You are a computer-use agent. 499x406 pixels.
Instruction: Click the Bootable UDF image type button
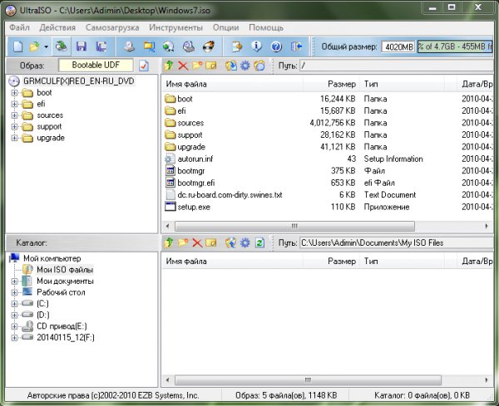96,65
